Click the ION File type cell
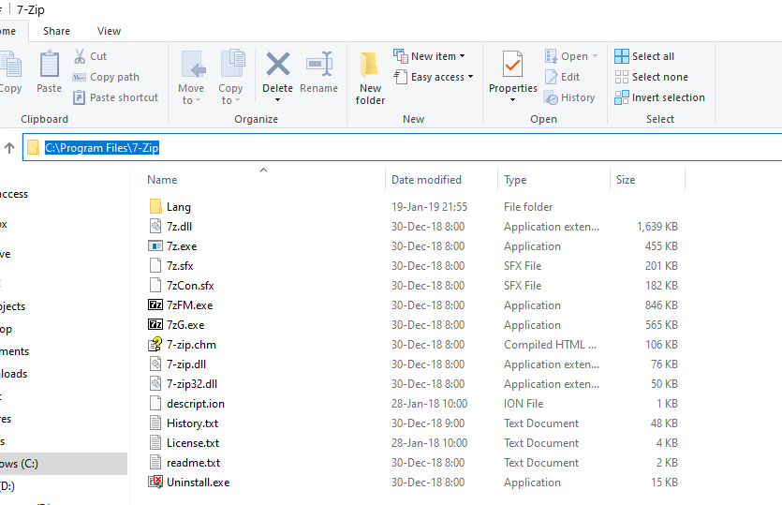Viewport: 782px width, 505px height. (524, 404)
